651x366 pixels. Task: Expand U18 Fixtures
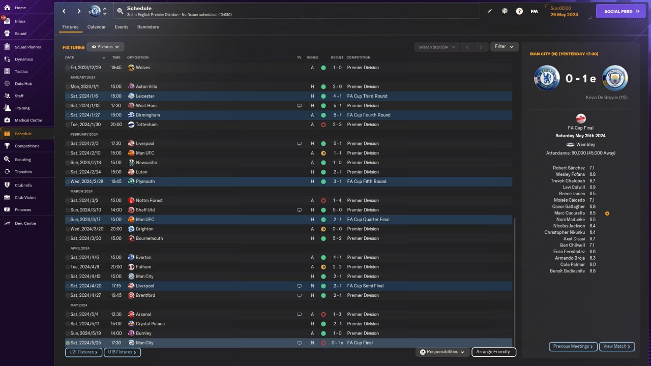click(x=122, y=352)
